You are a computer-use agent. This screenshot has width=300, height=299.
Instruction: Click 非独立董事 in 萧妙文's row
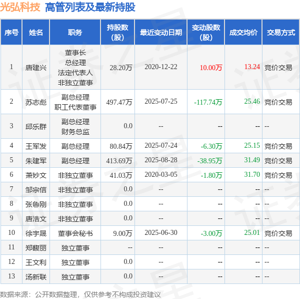click(75, 175)
